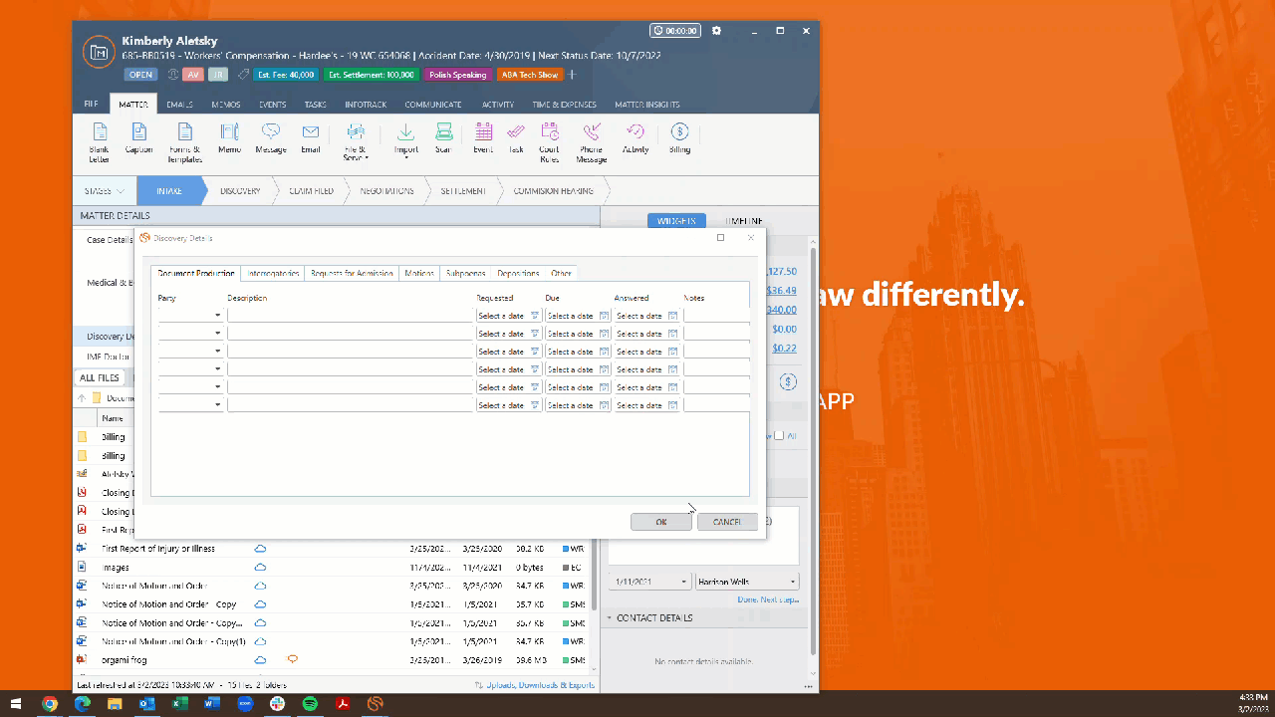The image size is (1275, 717).
Task: Open the first row Due date calendar
Action: click(x=605, y=316)
